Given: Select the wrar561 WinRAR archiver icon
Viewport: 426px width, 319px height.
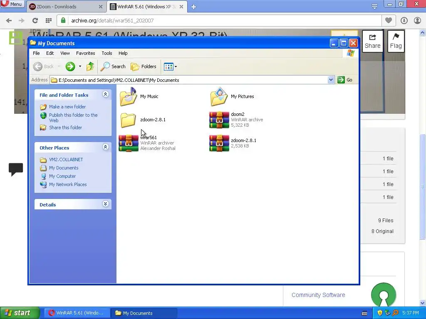Looking at the screenshot, I should [129, 143].
